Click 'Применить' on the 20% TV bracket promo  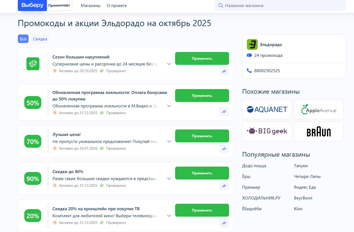coord(202,210)
